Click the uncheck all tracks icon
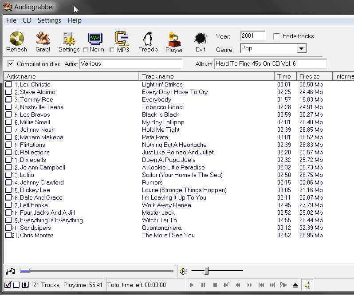354x295 pixels. click(16, 285)
